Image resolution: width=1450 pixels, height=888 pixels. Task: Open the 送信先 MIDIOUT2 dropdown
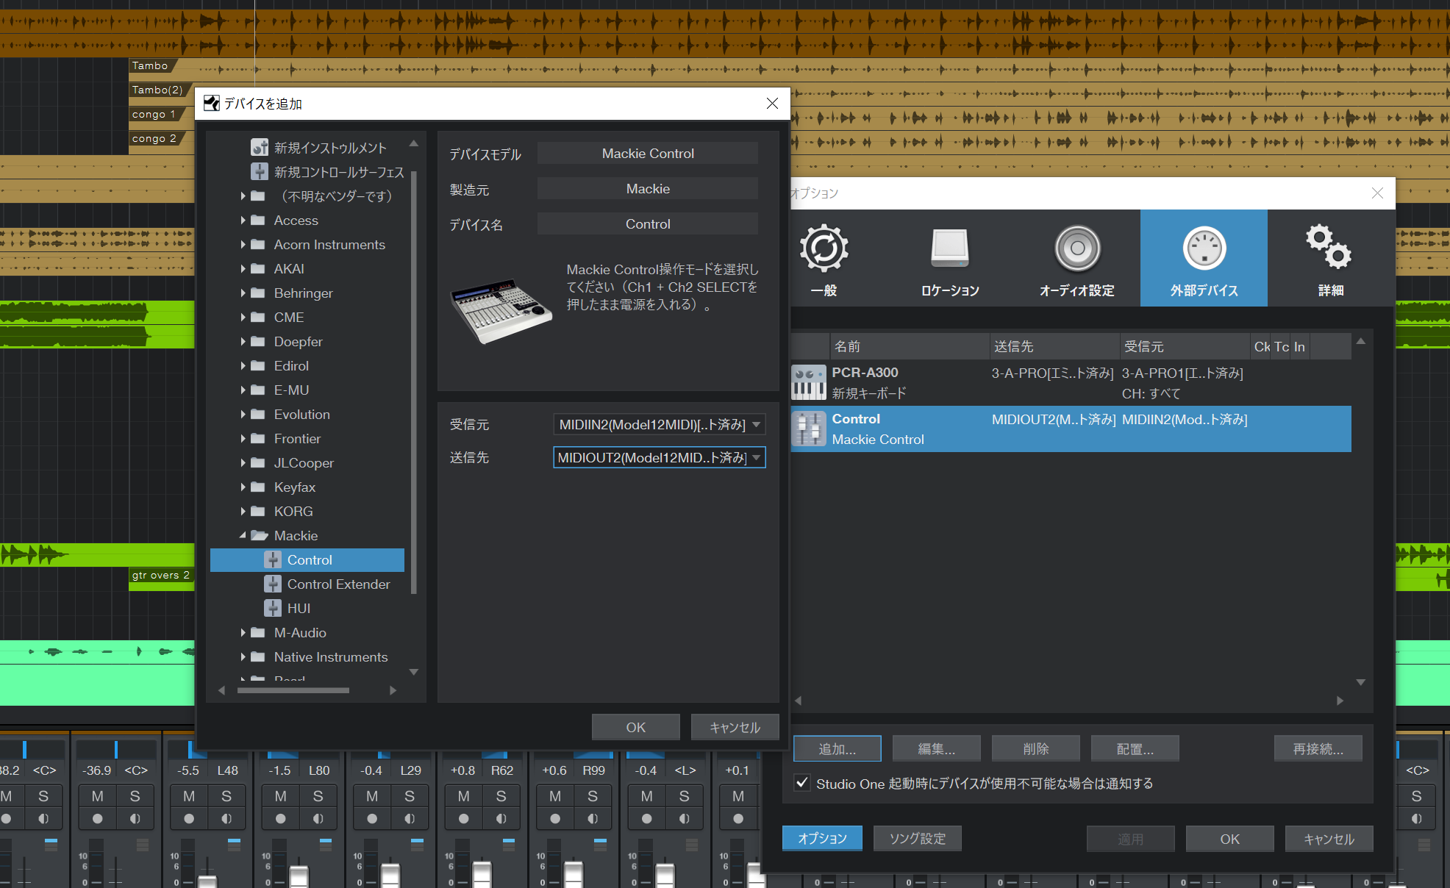click(659, 457)
